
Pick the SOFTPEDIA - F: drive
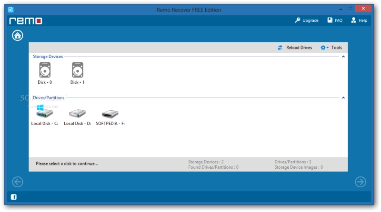[110, 117]
